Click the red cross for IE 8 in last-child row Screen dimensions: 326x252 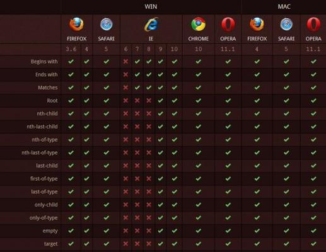(149, 166)
